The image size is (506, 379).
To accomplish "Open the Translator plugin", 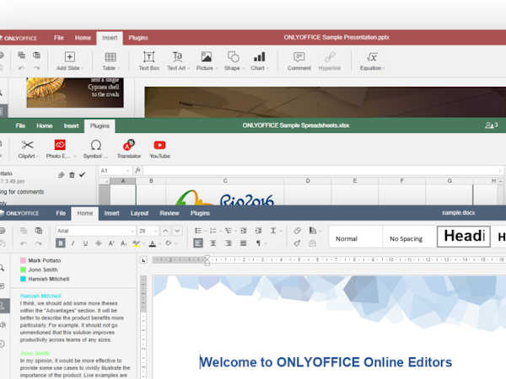I will click(129, 149).
